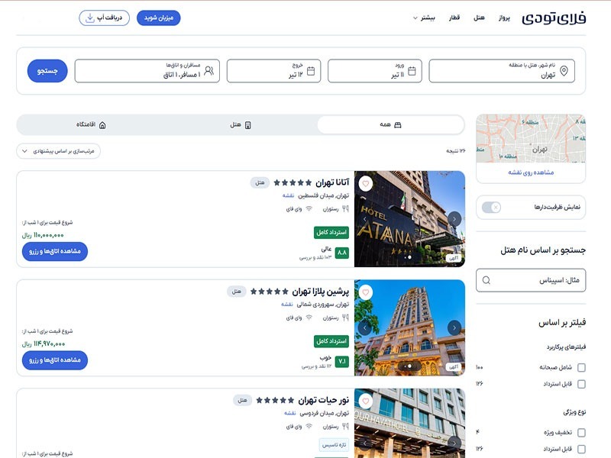This screenshot has height=458, width=611.
Task: Open the پرواز flights menu item
Action: 504,18
